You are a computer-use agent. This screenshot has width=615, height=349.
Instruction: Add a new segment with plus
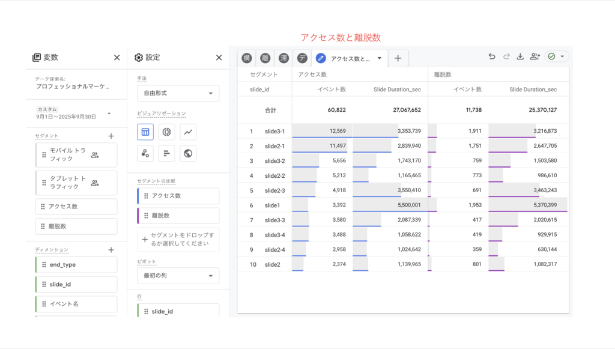pyautogui.click(x=111, y=136)
